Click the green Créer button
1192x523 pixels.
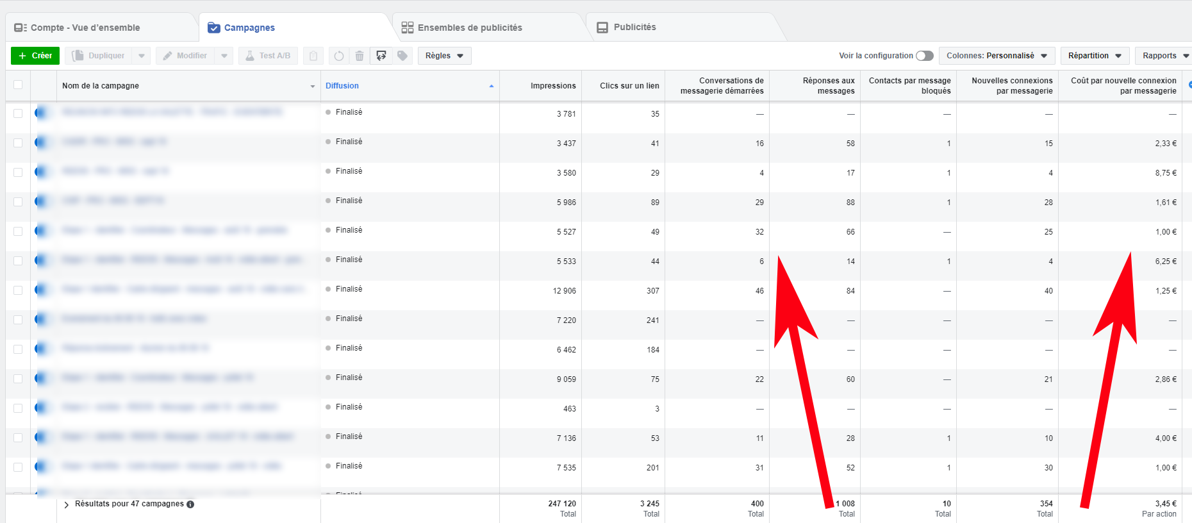click(x=35, y=56)
